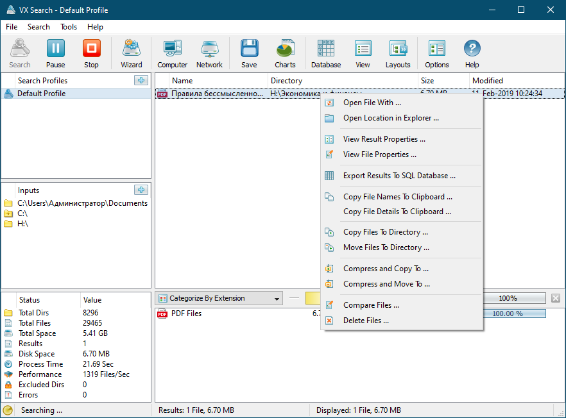Click the Value column header

115,299
